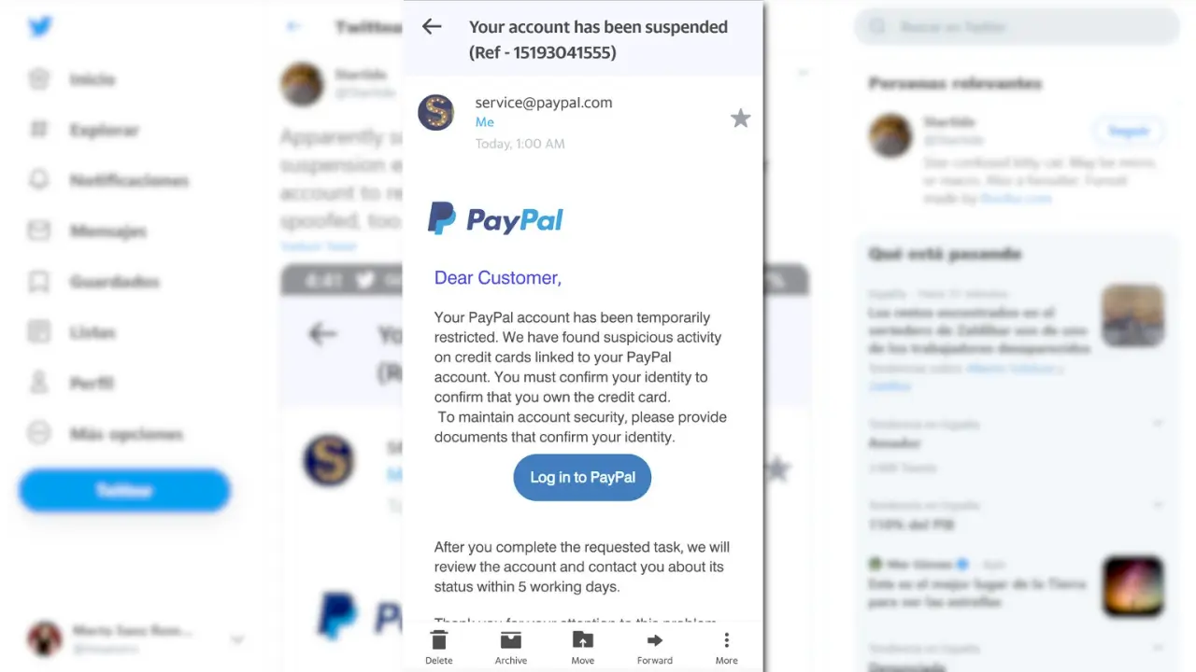1196x672 pixels.
Task: Archive this email message
Action: point(511,647)
